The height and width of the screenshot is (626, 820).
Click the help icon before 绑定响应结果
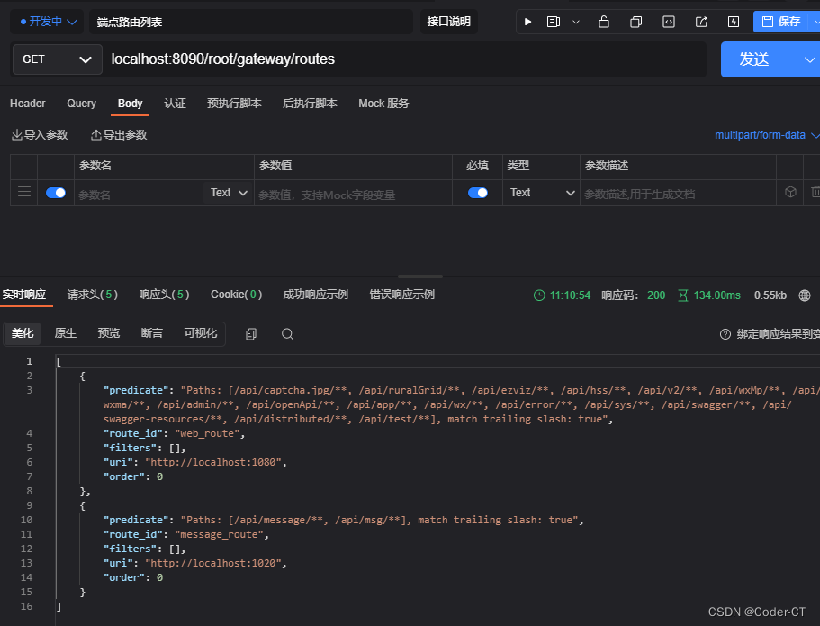pos(725,334)
